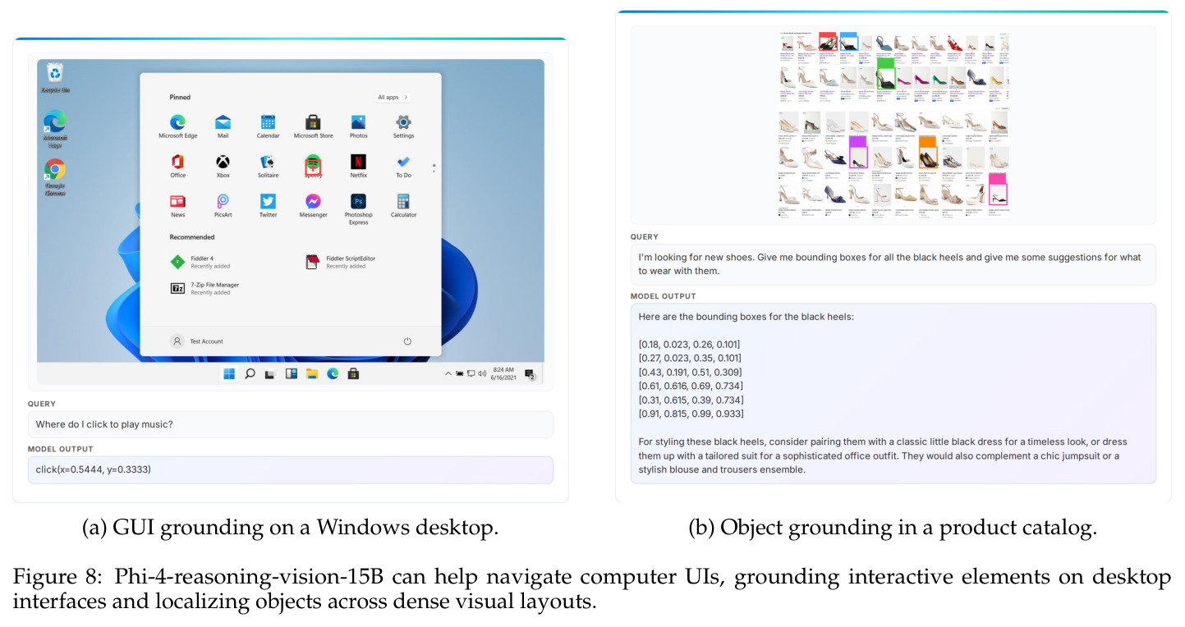Open the network icon in system tray
The image size is (1185, 627).
pos(471,373)
